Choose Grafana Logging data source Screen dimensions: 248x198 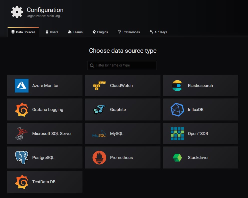coord(45,109)
